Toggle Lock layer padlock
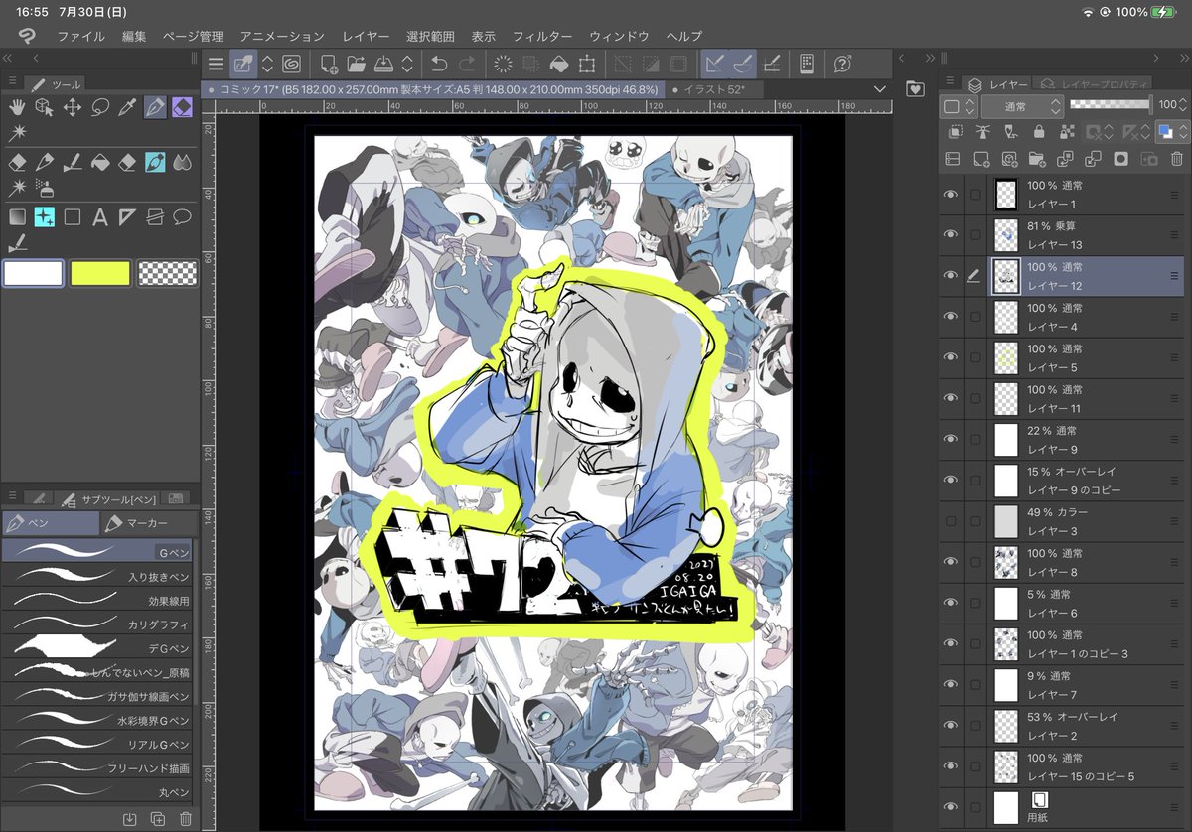This screenshot has height=832, width=1192. click(x=1039, y=131)
